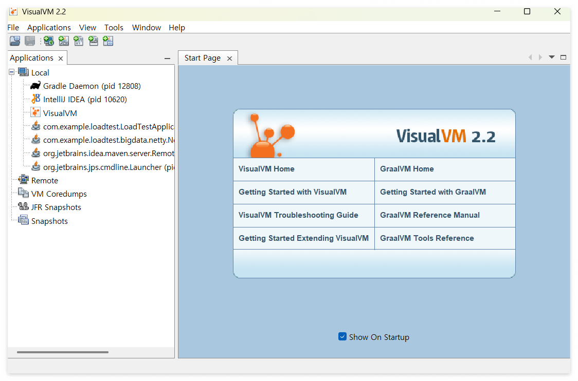Open the GraalVM Home link

(x=407, y=168)
